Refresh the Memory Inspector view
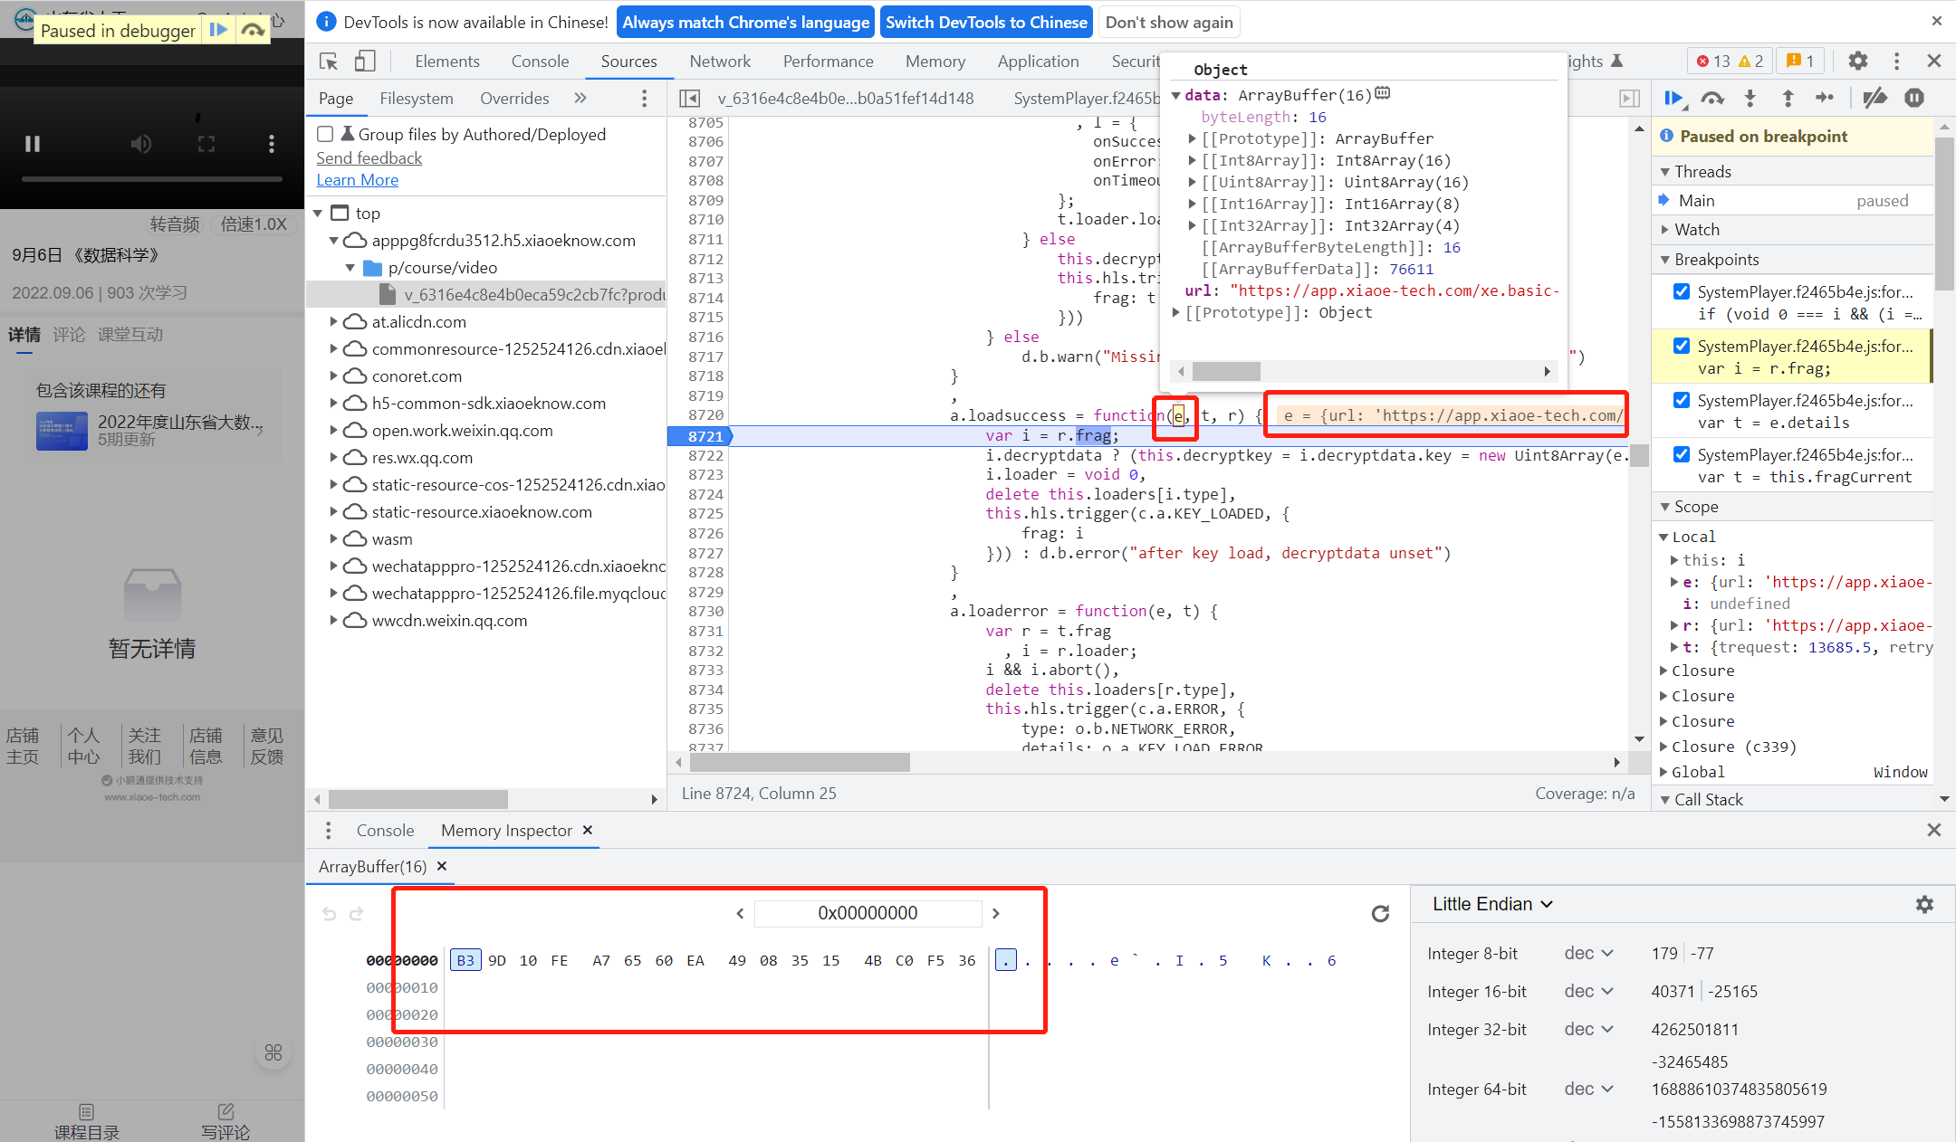The image size is (1956, 1142). point(1380,914)
